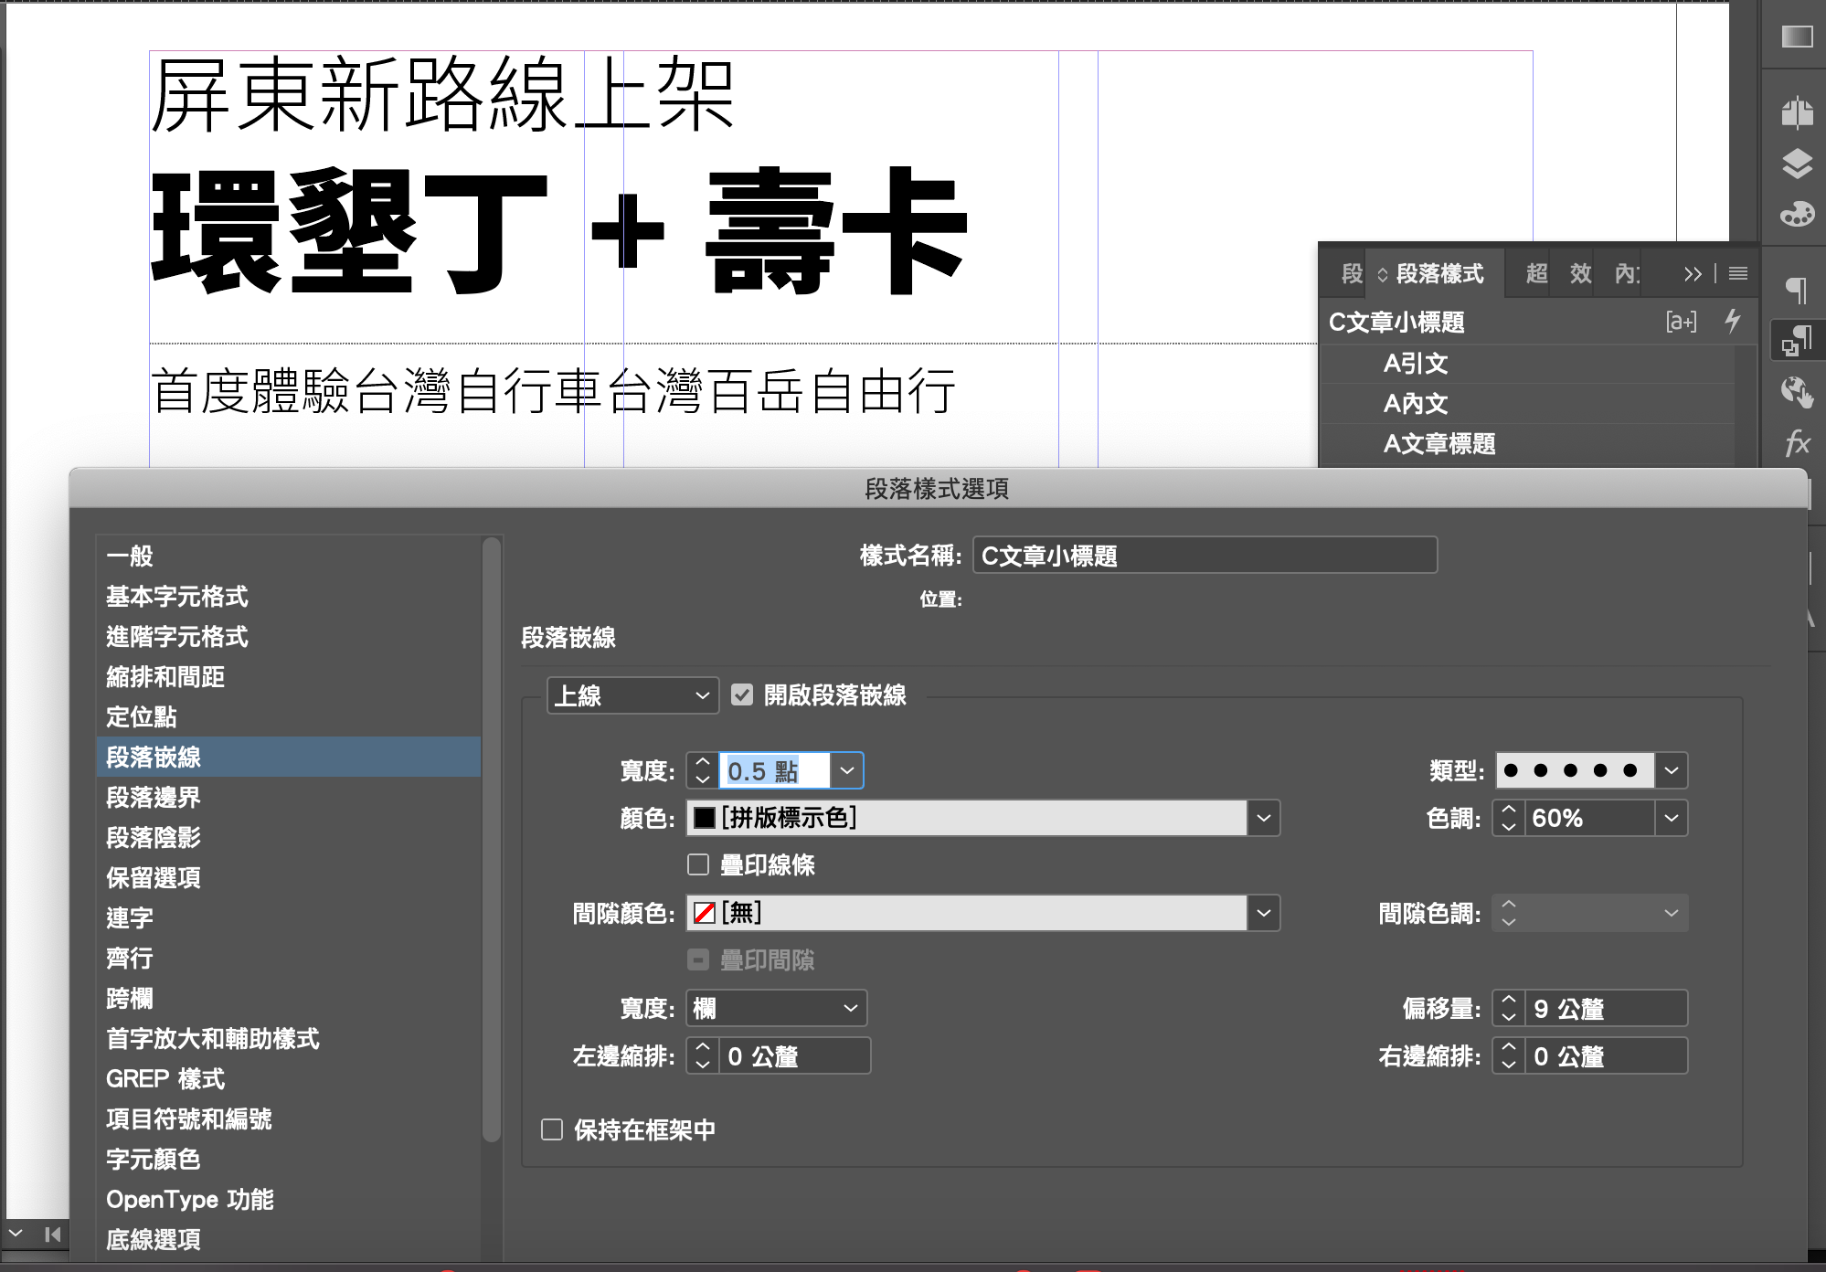The height and width of the screenshot is (1272, 1826).
Task: Click the clear overrides [a+] icon
Action: click(x=1681, y=322)
